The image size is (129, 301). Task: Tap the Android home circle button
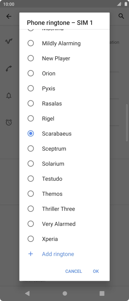pos(65,293)
